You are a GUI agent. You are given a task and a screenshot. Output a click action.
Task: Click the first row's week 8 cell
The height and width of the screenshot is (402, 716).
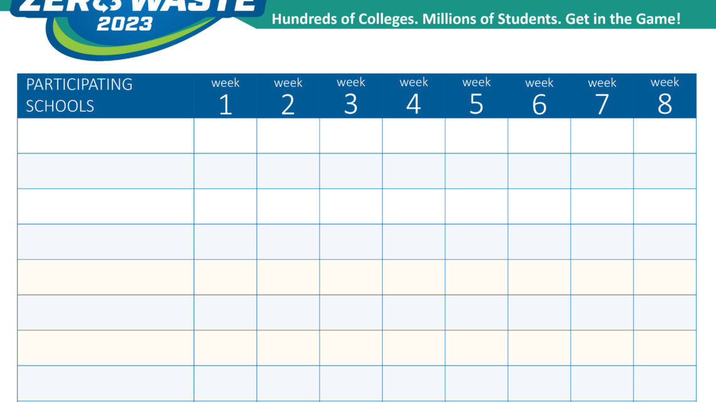point(664,136)
